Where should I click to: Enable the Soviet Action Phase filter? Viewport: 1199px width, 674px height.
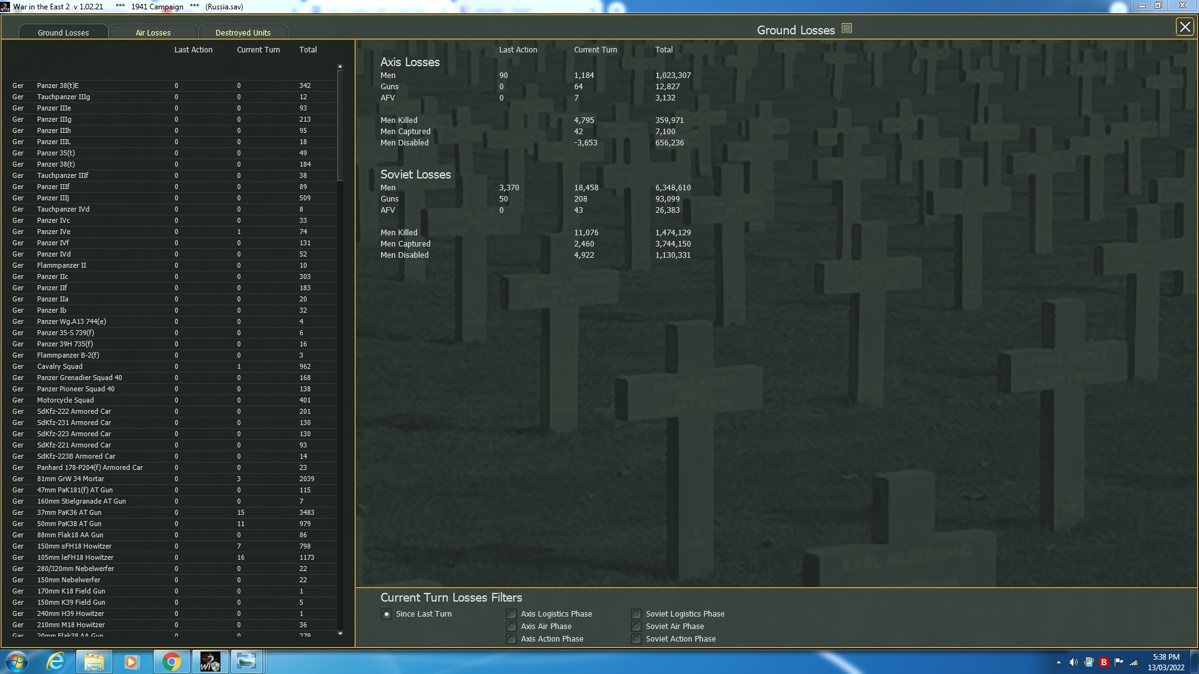click(636, 639)
